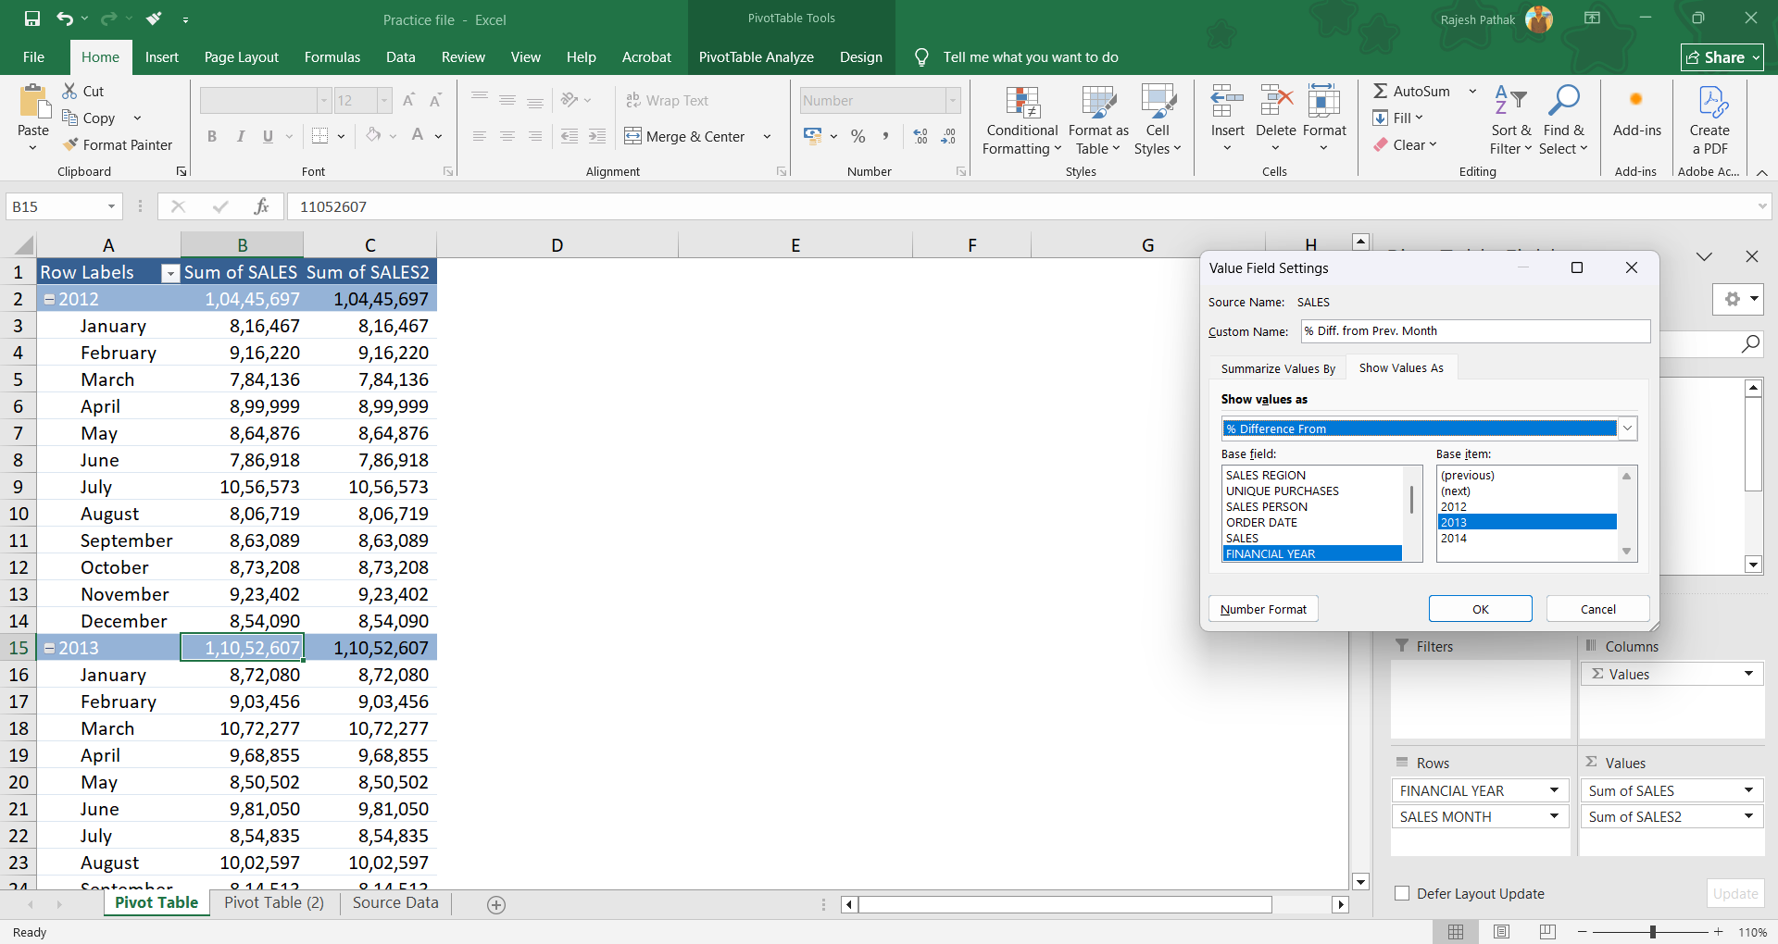Add a new sheet with plus icon
This screenshot has width=1778, height=944.
pos(496,905)
